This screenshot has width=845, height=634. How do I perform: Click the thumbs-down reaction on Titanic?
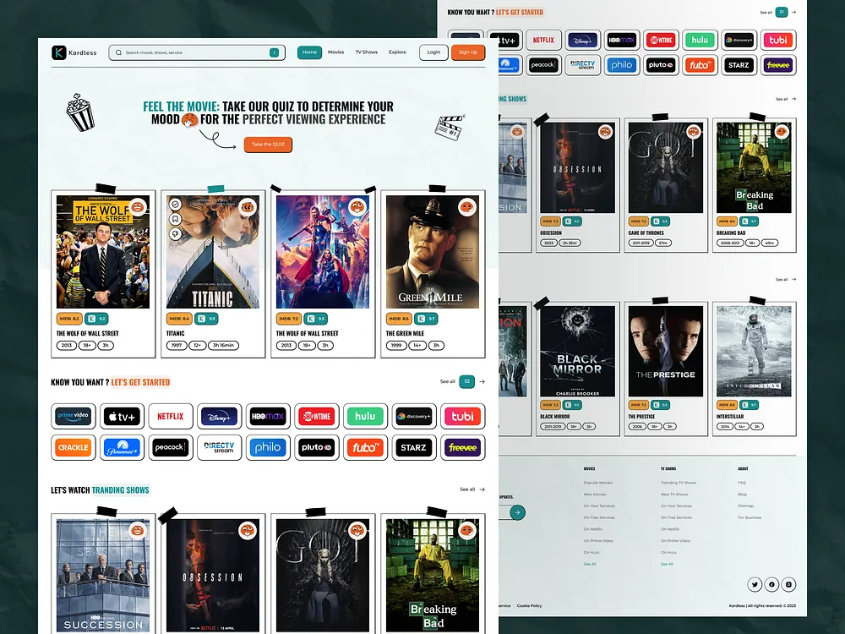point(175,233)
